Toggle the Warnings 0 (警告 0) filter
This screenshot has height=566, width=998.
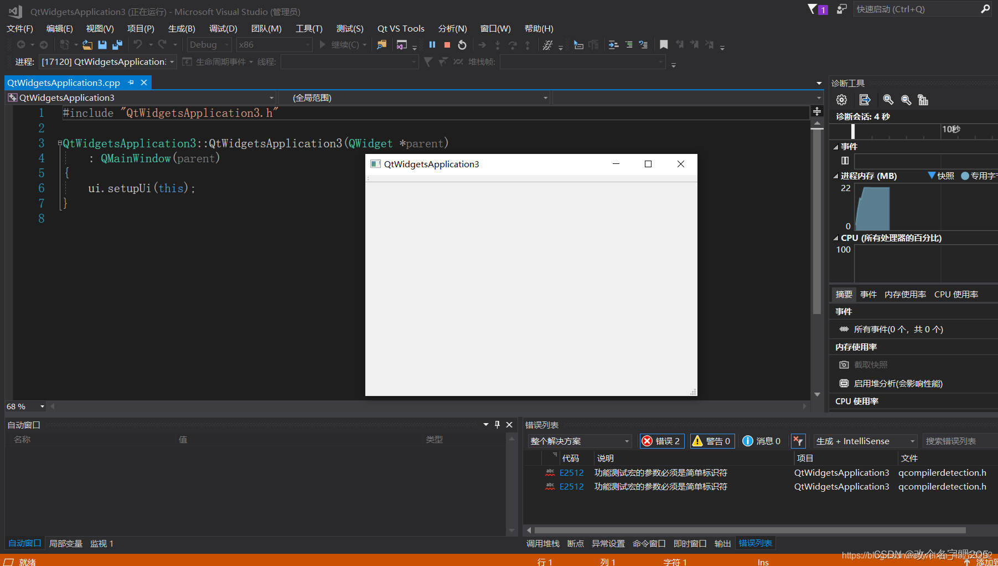pos(712,441)
